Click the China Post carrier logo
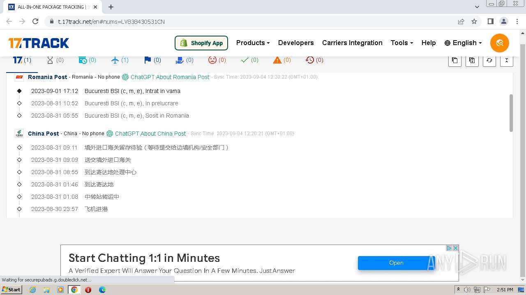Viewport: 526px width, 295px height. tap(19, 134)
